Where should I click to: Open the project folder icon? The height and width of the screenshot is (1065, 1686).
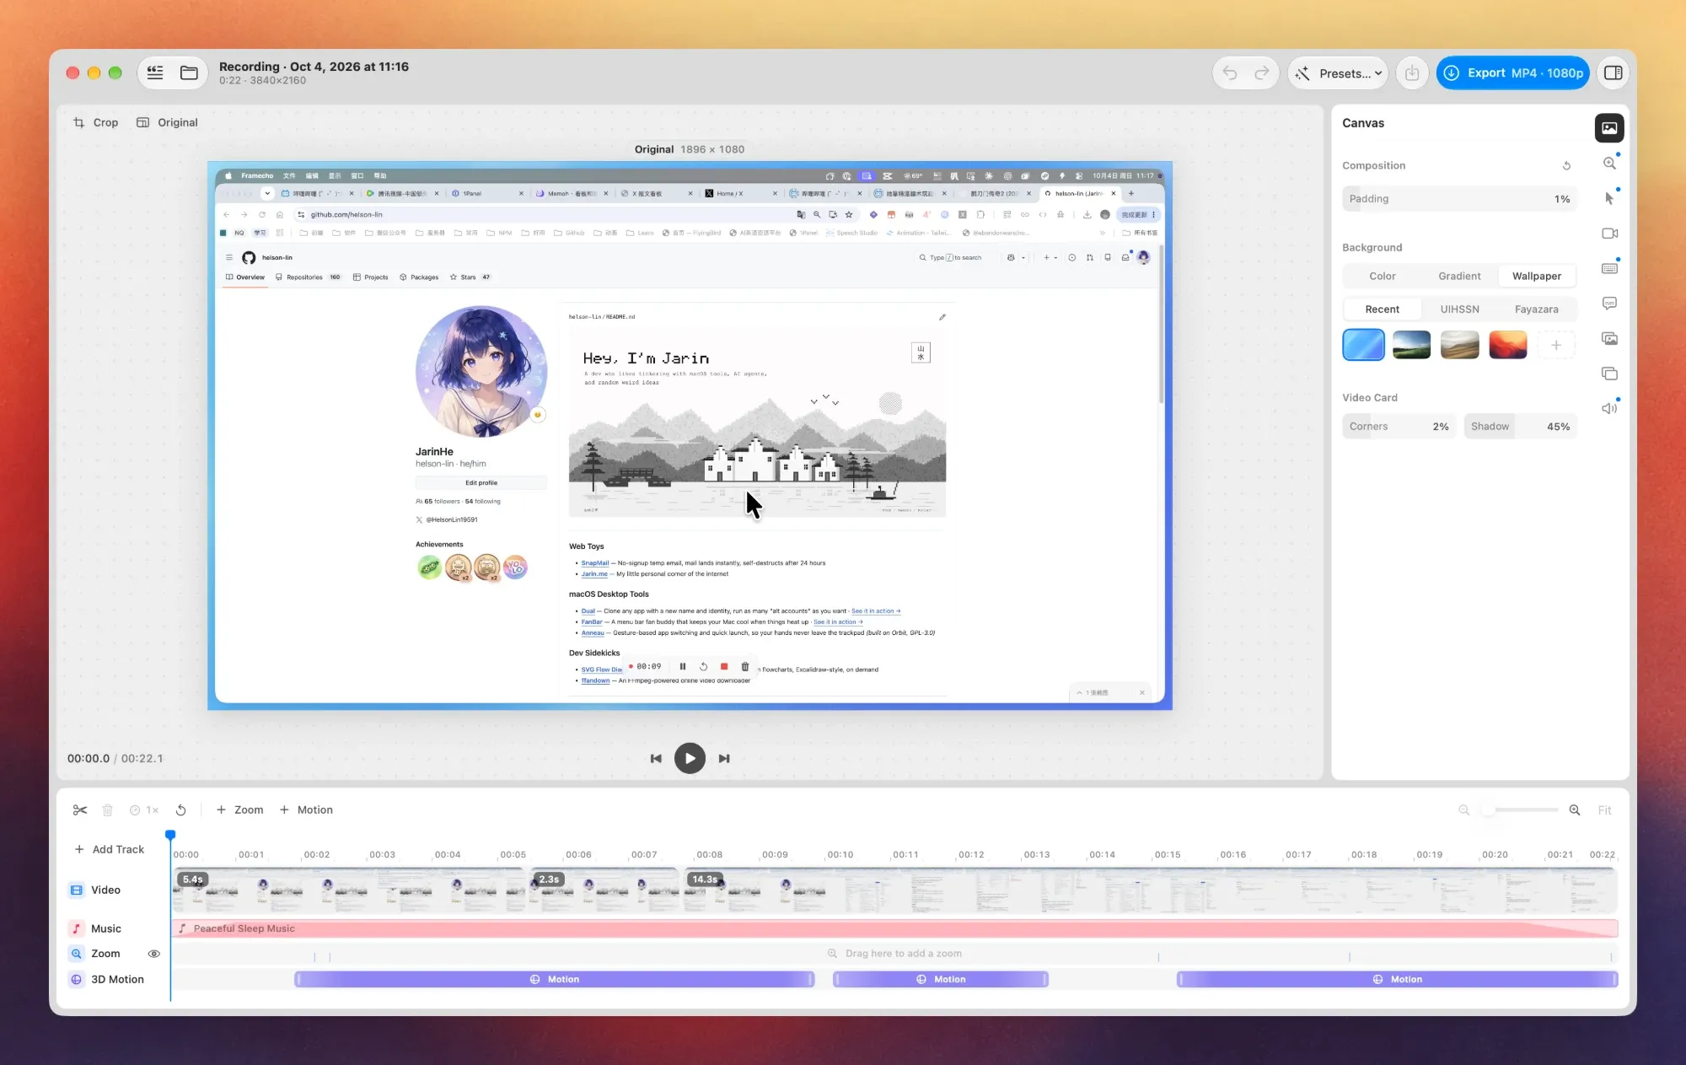[189, 73]
